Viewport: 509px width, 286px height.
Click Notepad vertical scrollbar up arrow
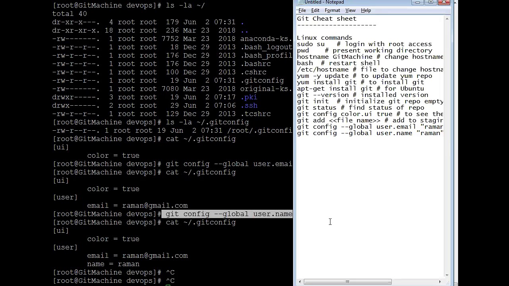click(447, 19)
